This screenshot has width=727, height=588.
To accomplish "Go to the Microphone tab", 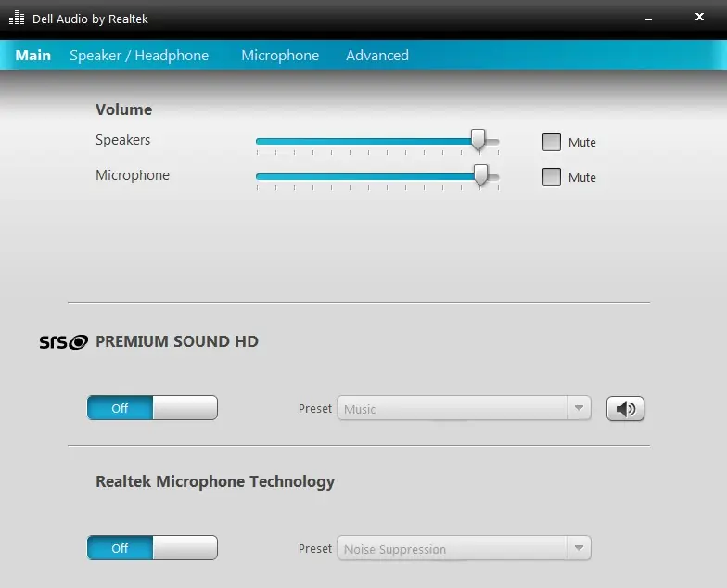I will (280, 56).
